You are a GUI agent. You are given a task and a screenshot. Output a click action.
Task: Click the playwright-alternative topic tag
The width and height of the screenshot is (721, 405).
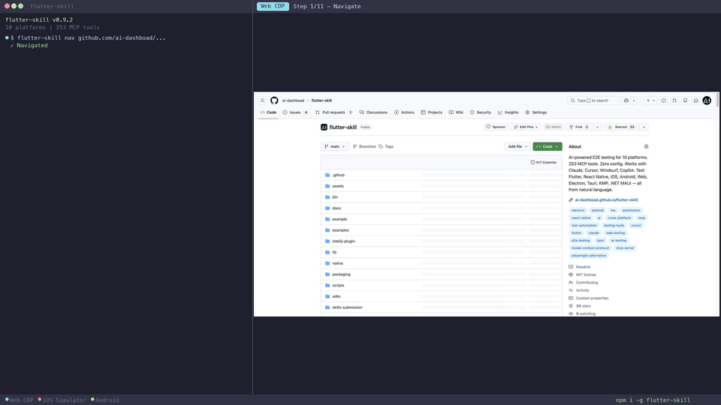589,255
